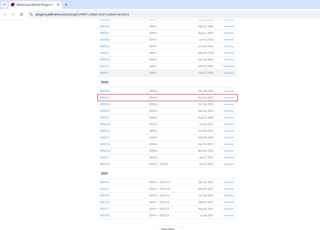Image resolution: width=320 pixels, height=230 pixels.
Task: Open version 2022.3.0 link
Action: [105, 124]
